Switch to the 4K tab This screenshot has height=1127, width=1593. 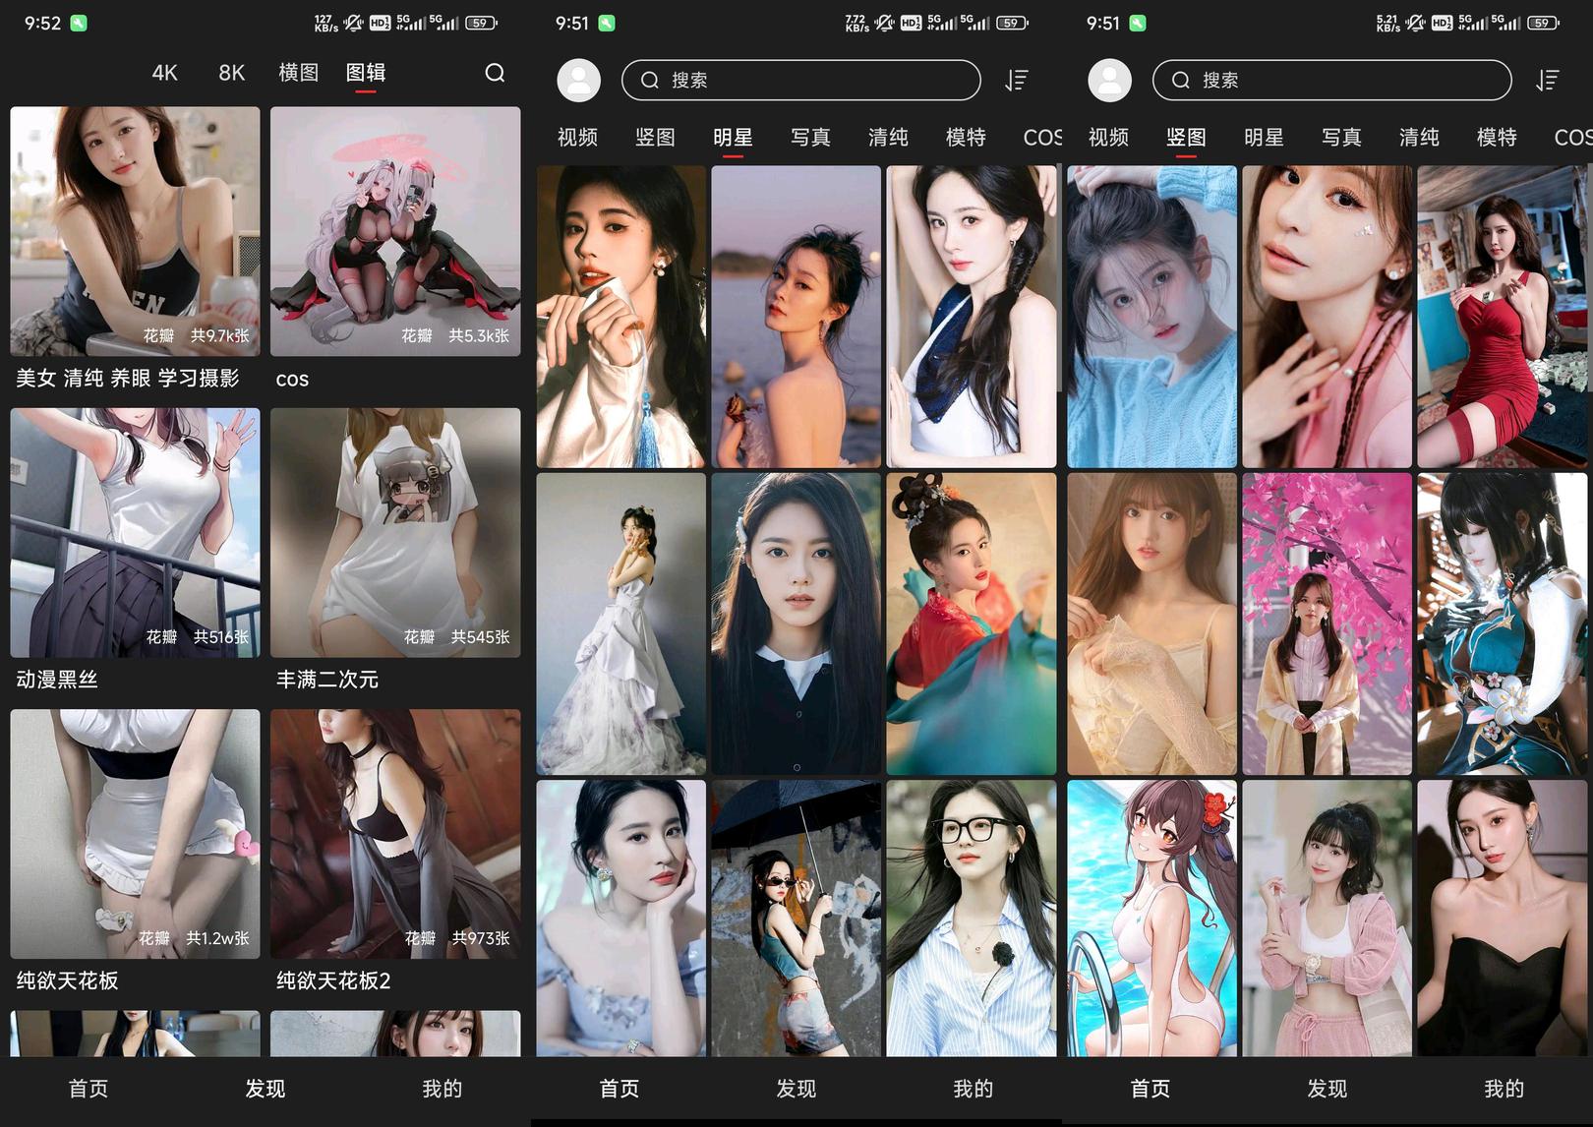point(164,73)
